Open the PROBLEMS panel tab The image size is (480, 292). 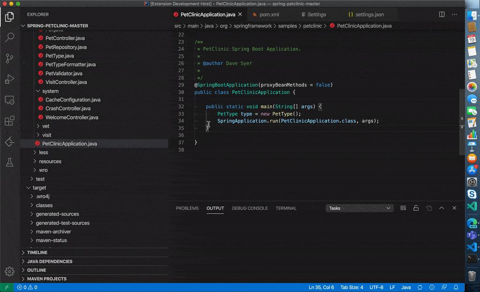[187, 208]
